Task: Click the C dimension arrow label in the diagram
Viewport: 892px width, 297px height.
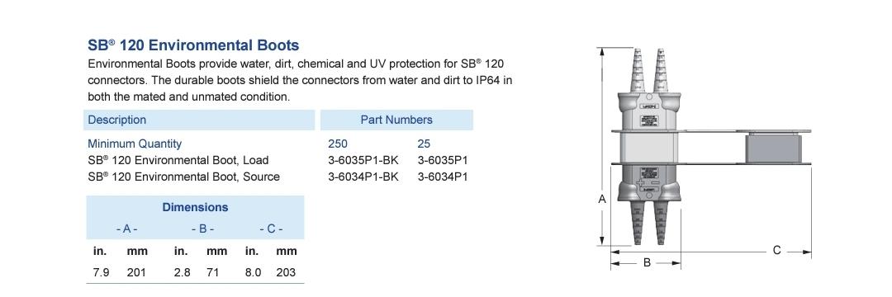Action: [776, 251]
